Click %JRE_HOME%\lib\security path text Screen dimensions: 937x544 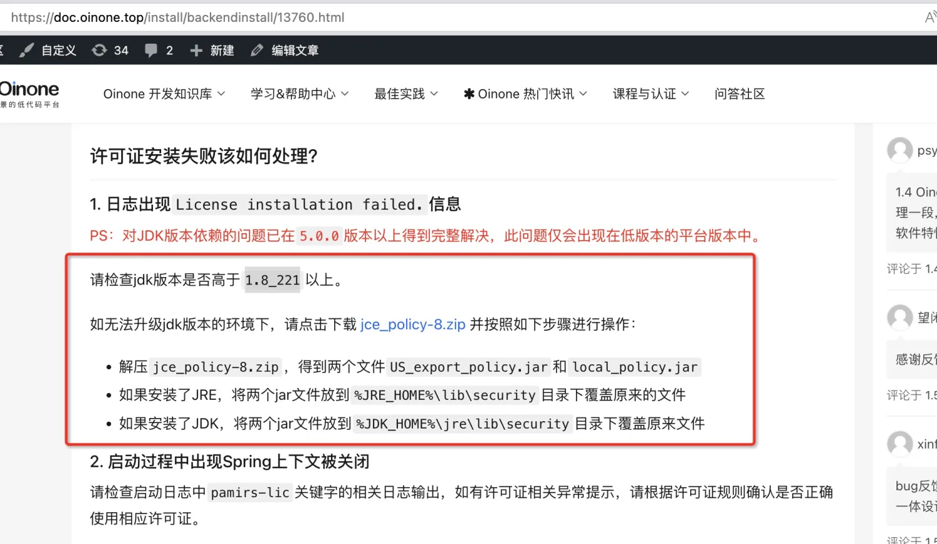445,396
